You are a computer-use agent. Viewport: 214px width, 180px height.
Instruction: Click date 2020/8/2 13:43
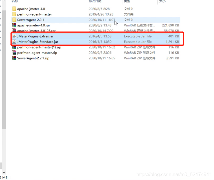coord(100,25)
